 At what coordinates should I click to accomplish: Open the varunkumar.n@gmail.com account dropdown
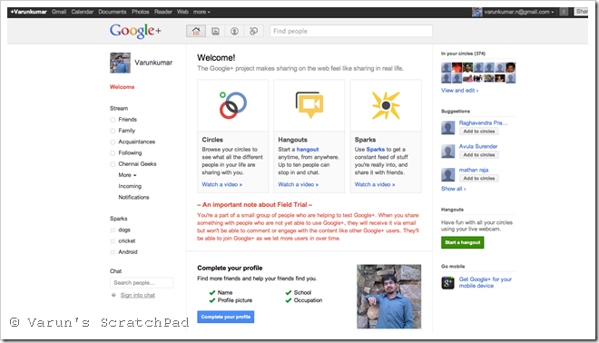coord(519,12)
